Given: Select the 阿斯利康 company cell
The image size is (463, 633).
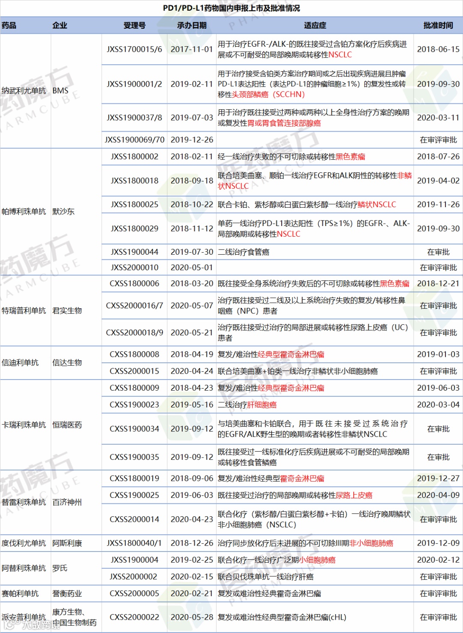Looking at the screenshot, I should [x=67, y=543].
